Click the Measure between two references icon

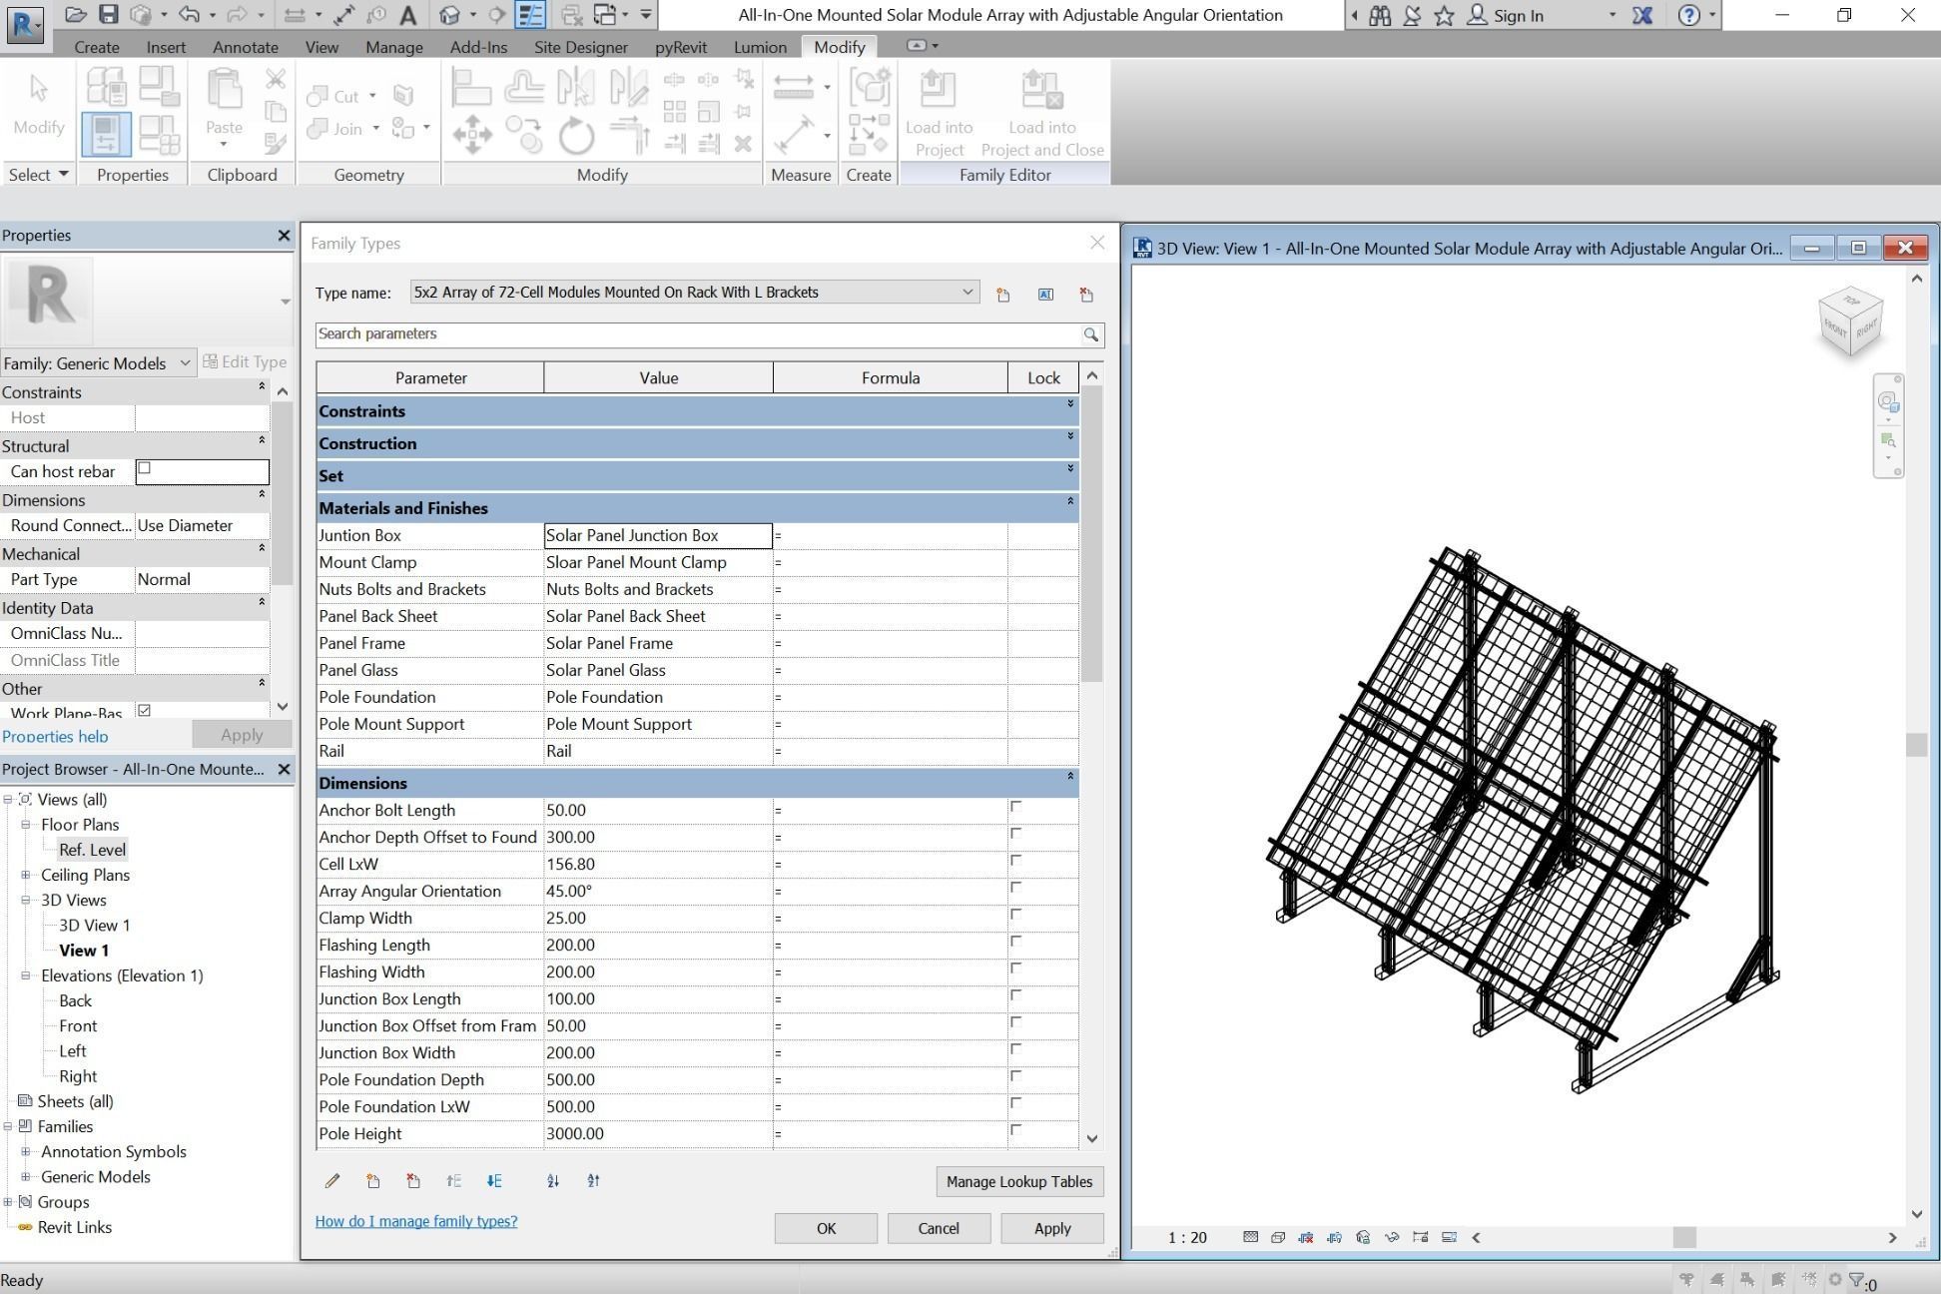click(794, 134)
